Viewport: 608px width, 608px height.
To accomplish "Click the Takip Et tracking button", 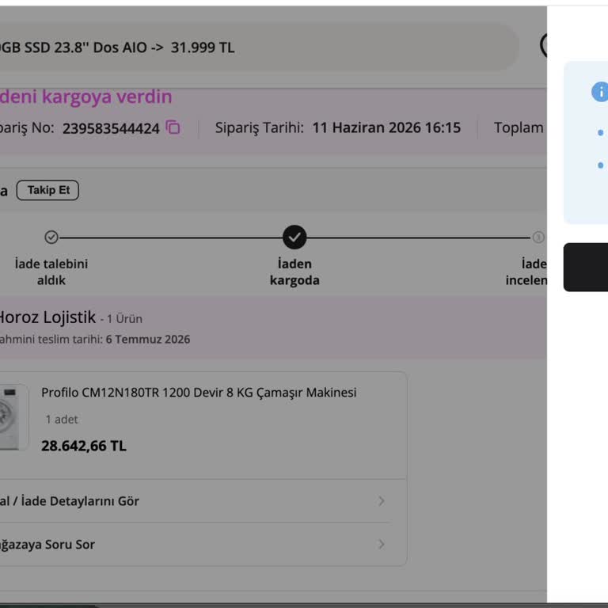I will [47, 190].
